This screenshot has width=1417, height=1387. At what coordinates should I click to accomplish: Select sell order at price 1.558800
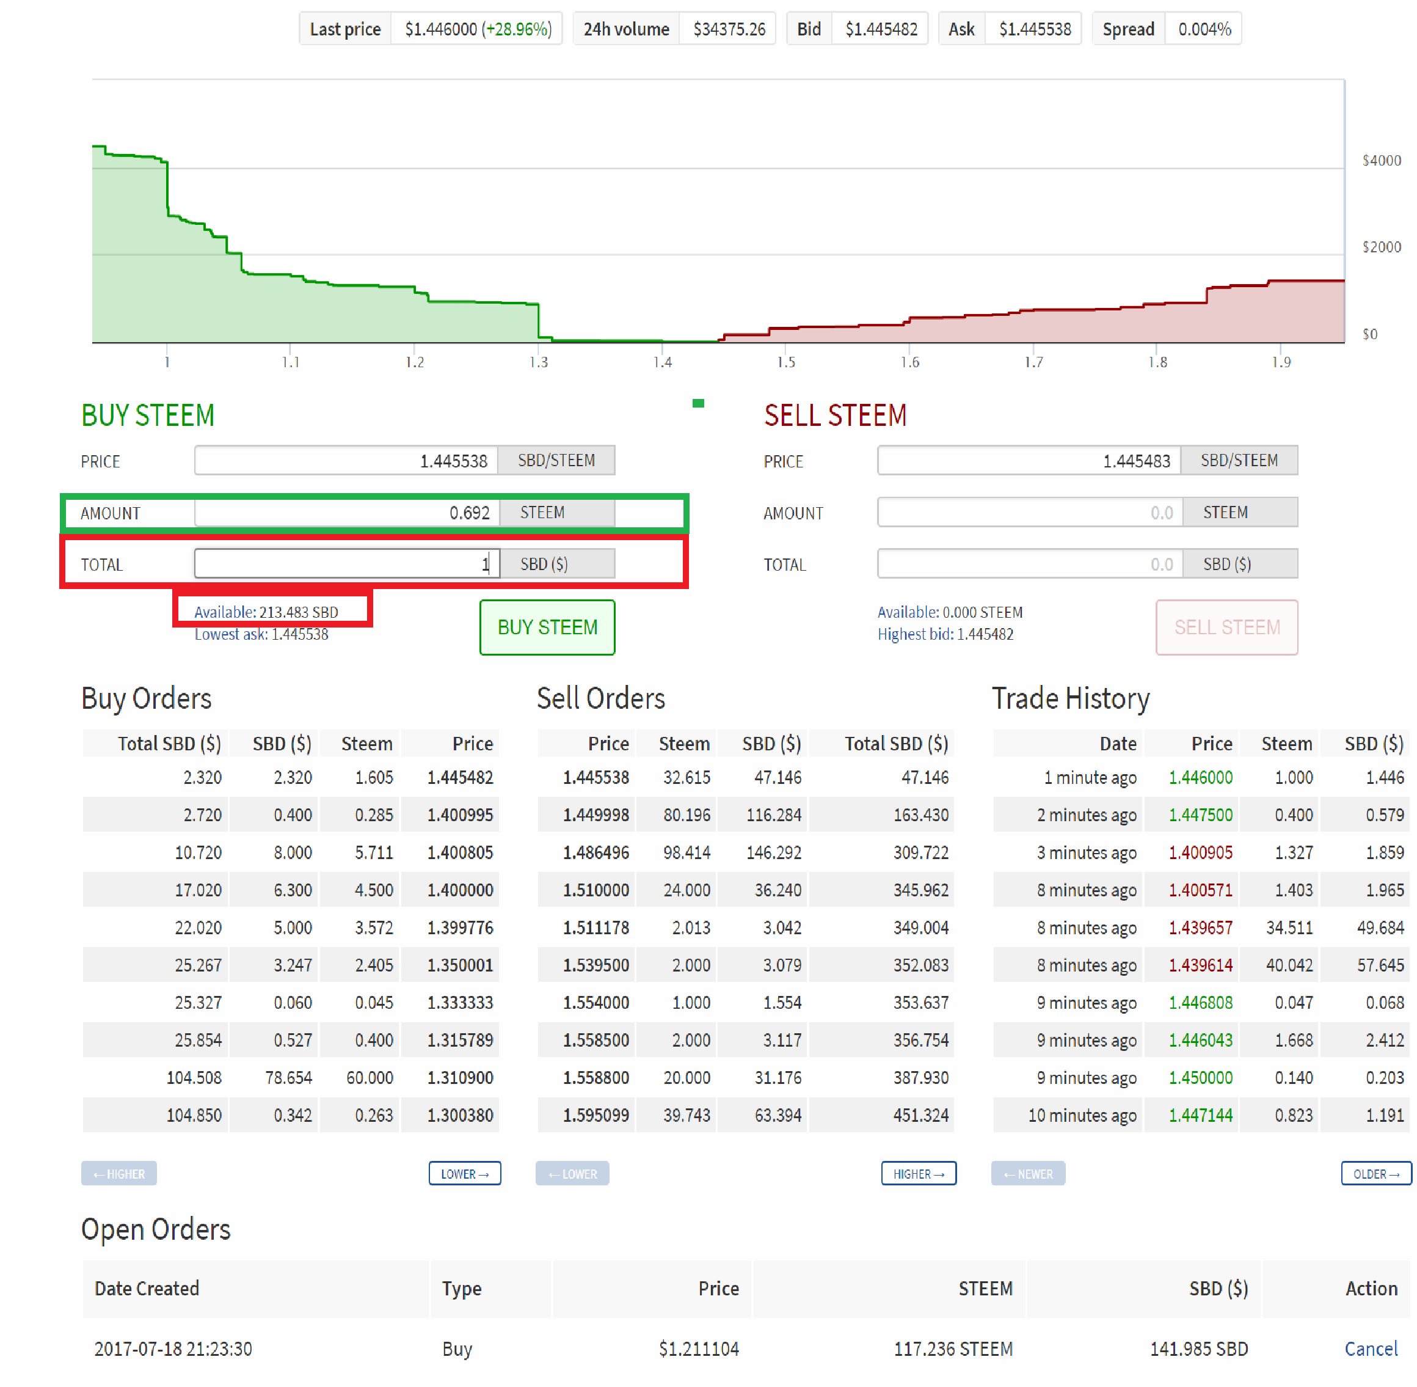click(746, 1077)
